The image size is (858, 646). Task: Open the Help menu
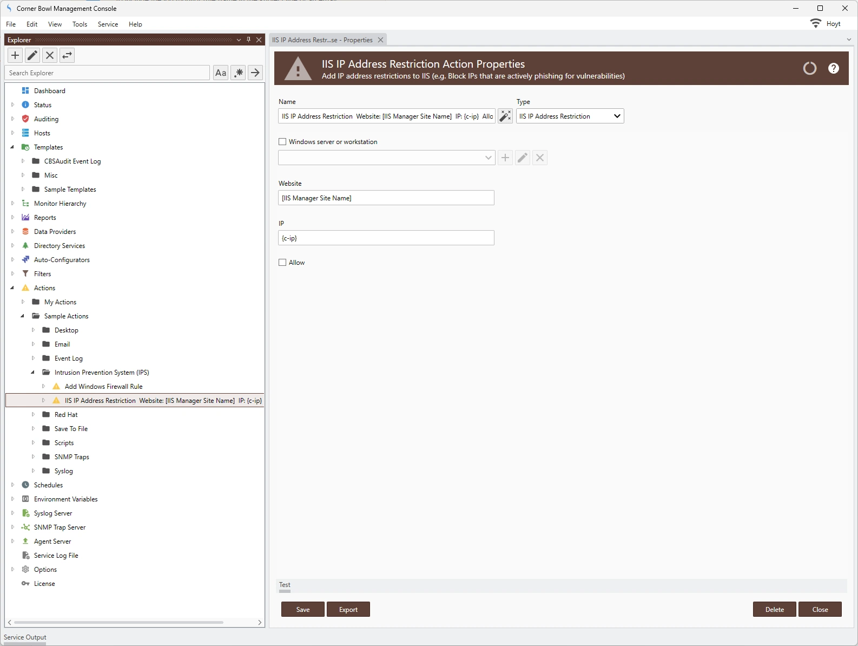(135, 24)
